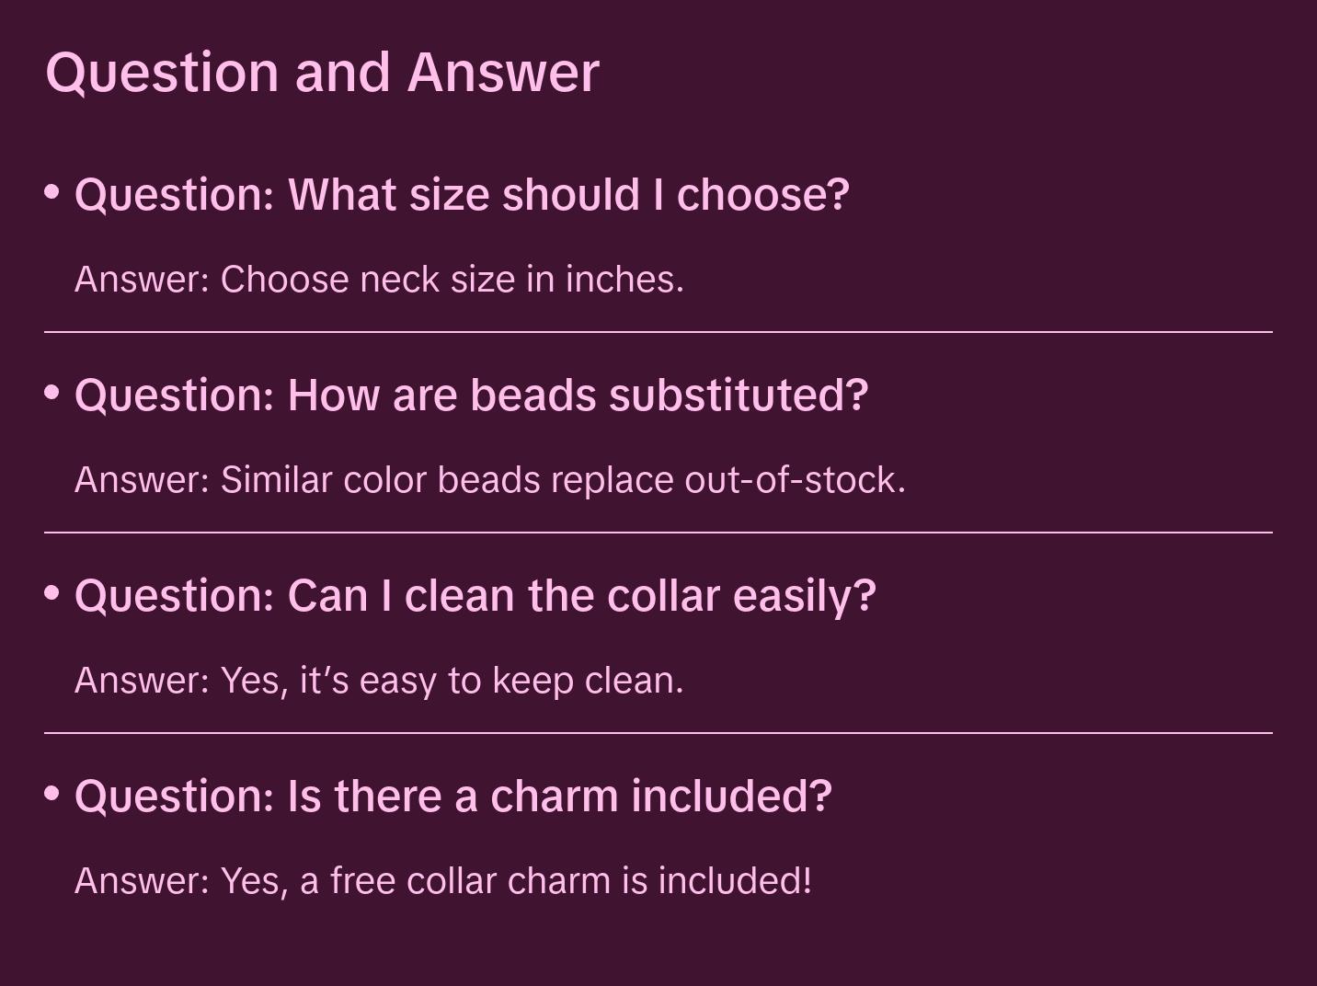Click divider line below neck size answer

pos(658,332)
